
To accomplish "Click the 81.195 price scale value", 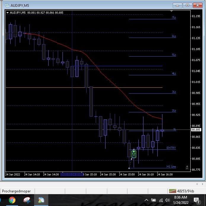I will (x=196, y=16).
